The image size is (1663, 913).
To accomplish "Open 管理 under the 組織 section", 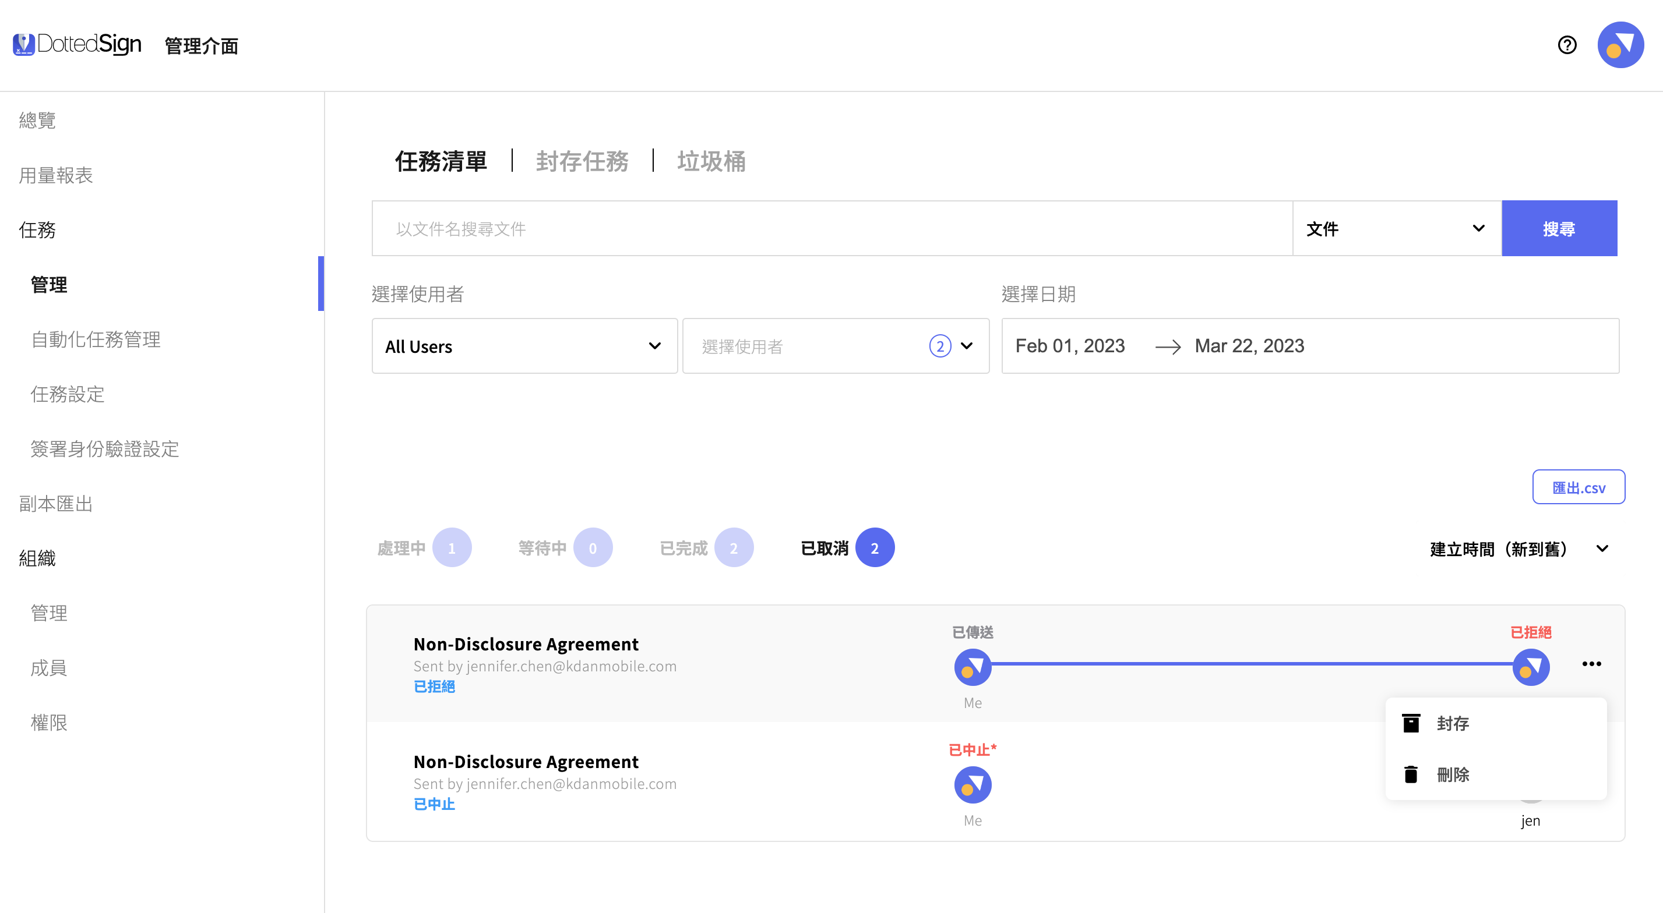I will click(49, 613).
